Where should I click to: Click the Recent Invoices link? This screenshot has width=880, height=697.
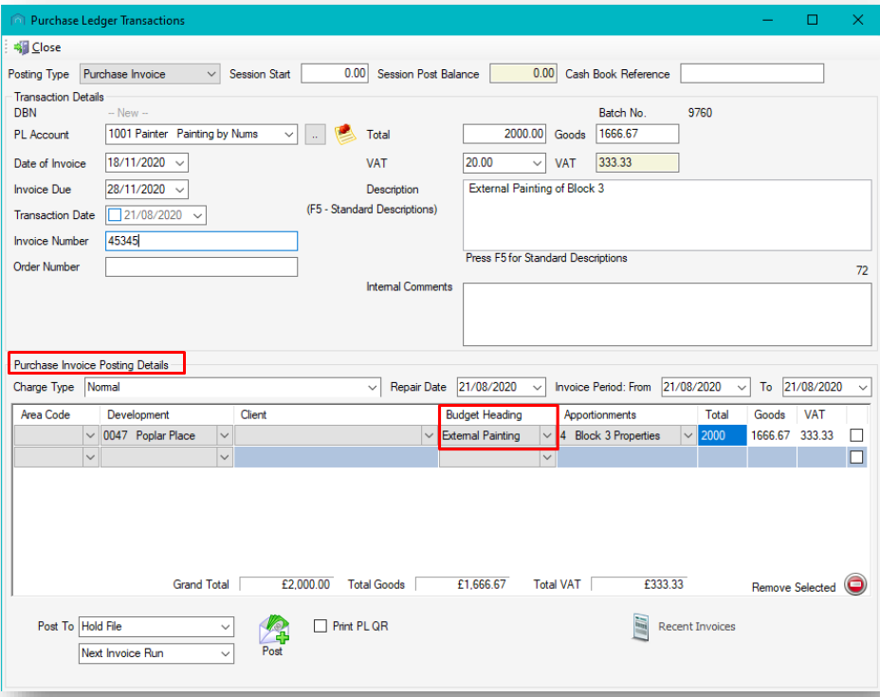pyautogui.click(x=696, y=627)
